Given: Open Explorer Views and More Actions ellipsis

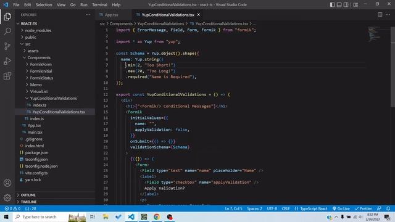Looking at the screenshot, I should tap(88, 15).
